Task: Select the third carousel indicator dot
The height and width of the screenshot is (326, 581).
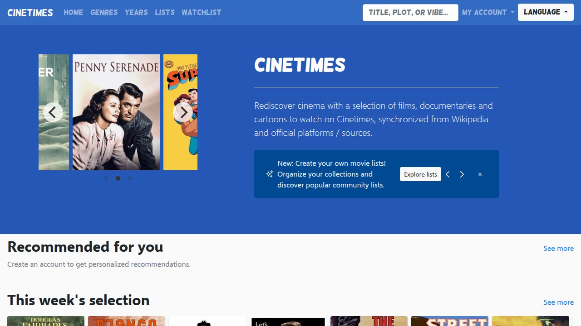Action: click(x=130, y=178)
